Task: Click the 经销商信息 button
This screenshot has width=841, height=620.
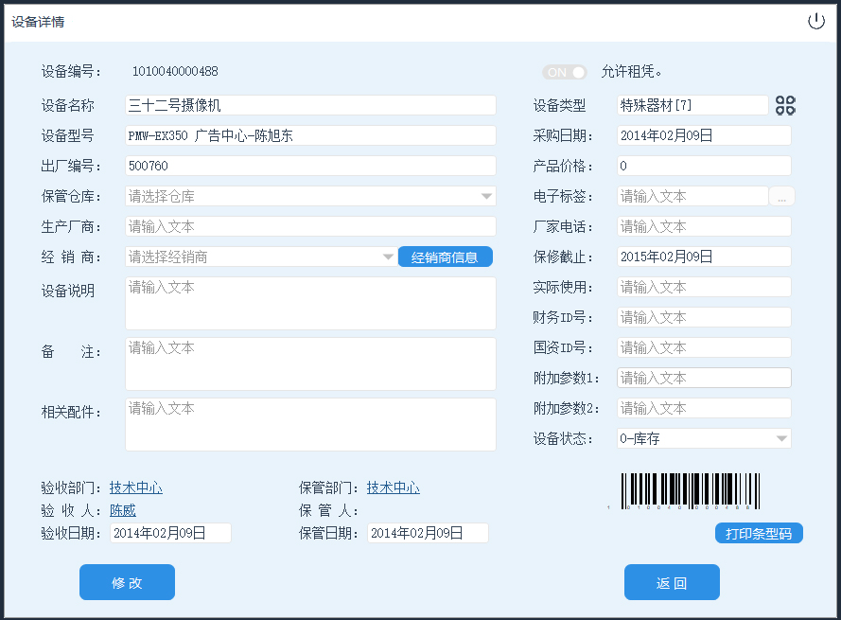Action: (445, 257)
